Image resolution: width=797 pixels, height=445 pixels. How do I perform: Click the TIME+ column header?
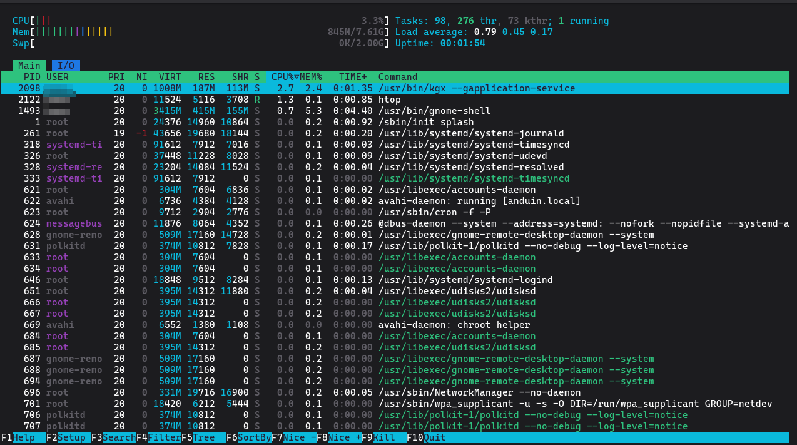coord(353,77)
